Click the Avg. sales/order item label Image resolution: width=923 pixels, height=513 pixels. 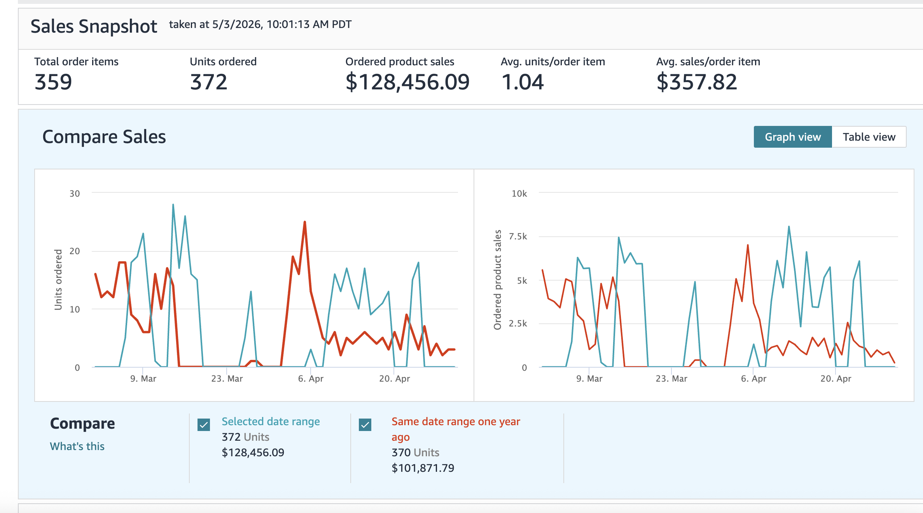tap(708, 61)
